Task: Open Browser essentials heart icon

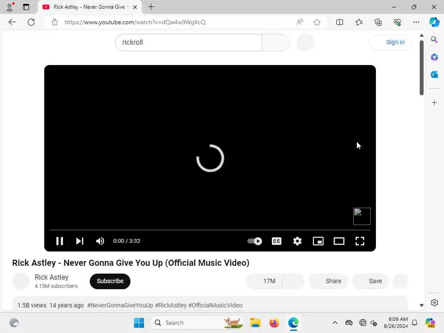Action: (x=397, y=22)
